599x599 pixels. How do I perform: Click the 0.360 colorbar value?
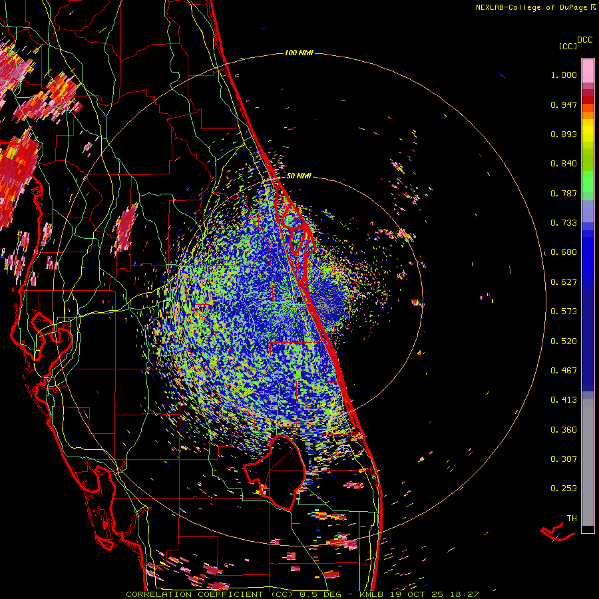(x=564, y=430)
